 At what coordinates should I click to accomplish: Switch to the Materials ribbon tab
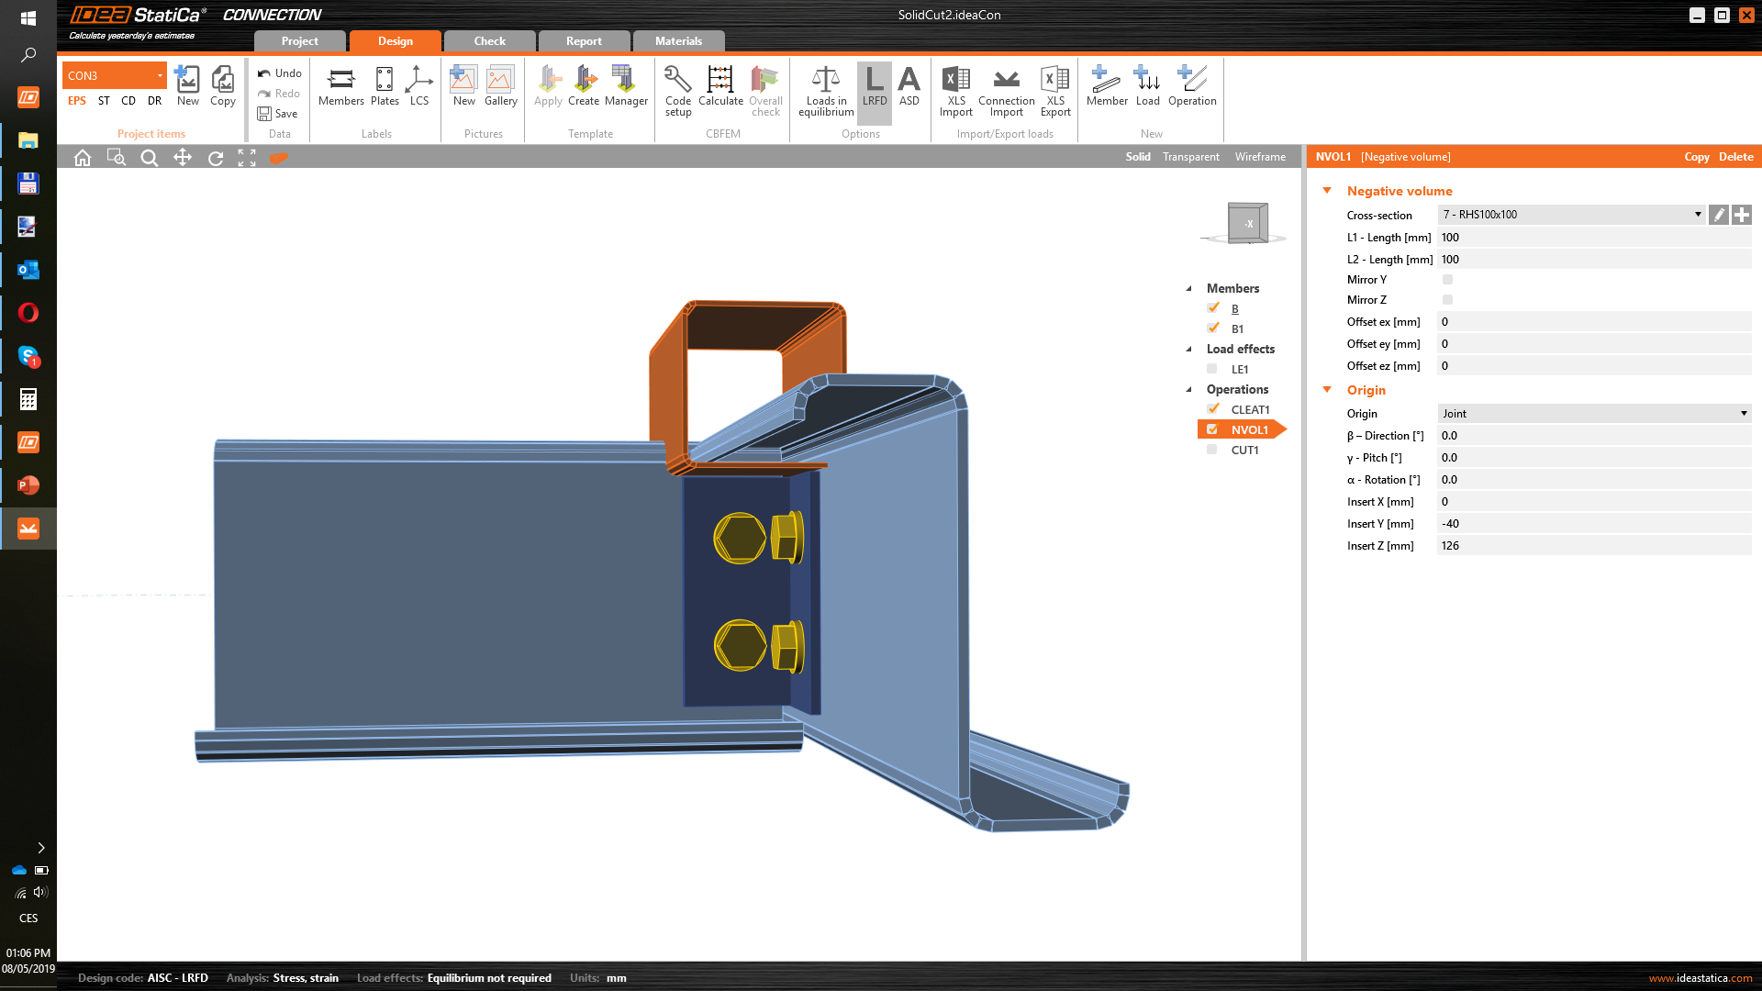(677, 40)
